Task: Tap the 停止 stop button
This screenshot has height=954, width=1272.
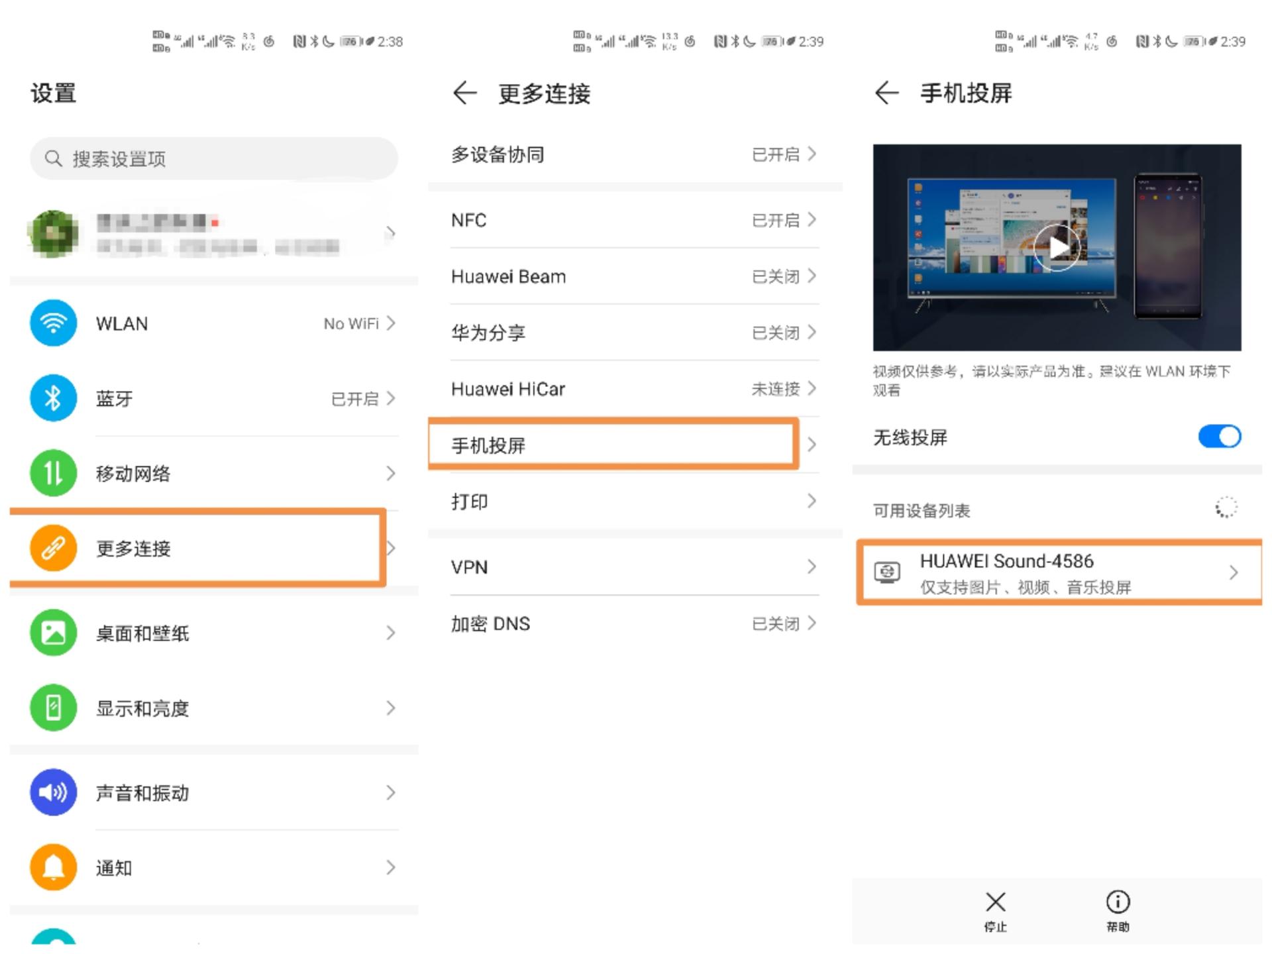Action: pyautogui.click(x=996, y=912)
